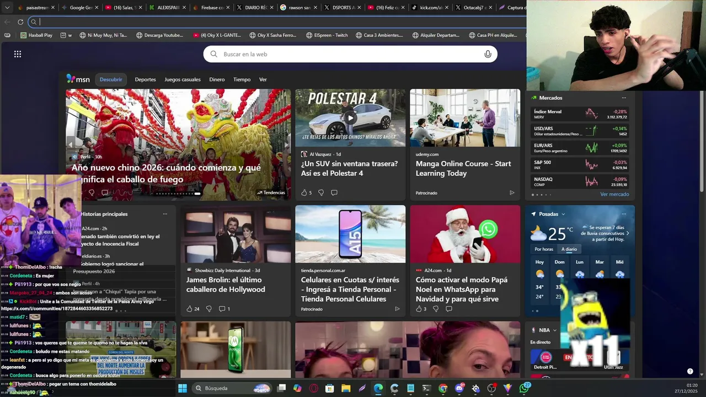Open ElSpreen - Twitch bookmark
706x397 pixels.
(x=327, y=35)
